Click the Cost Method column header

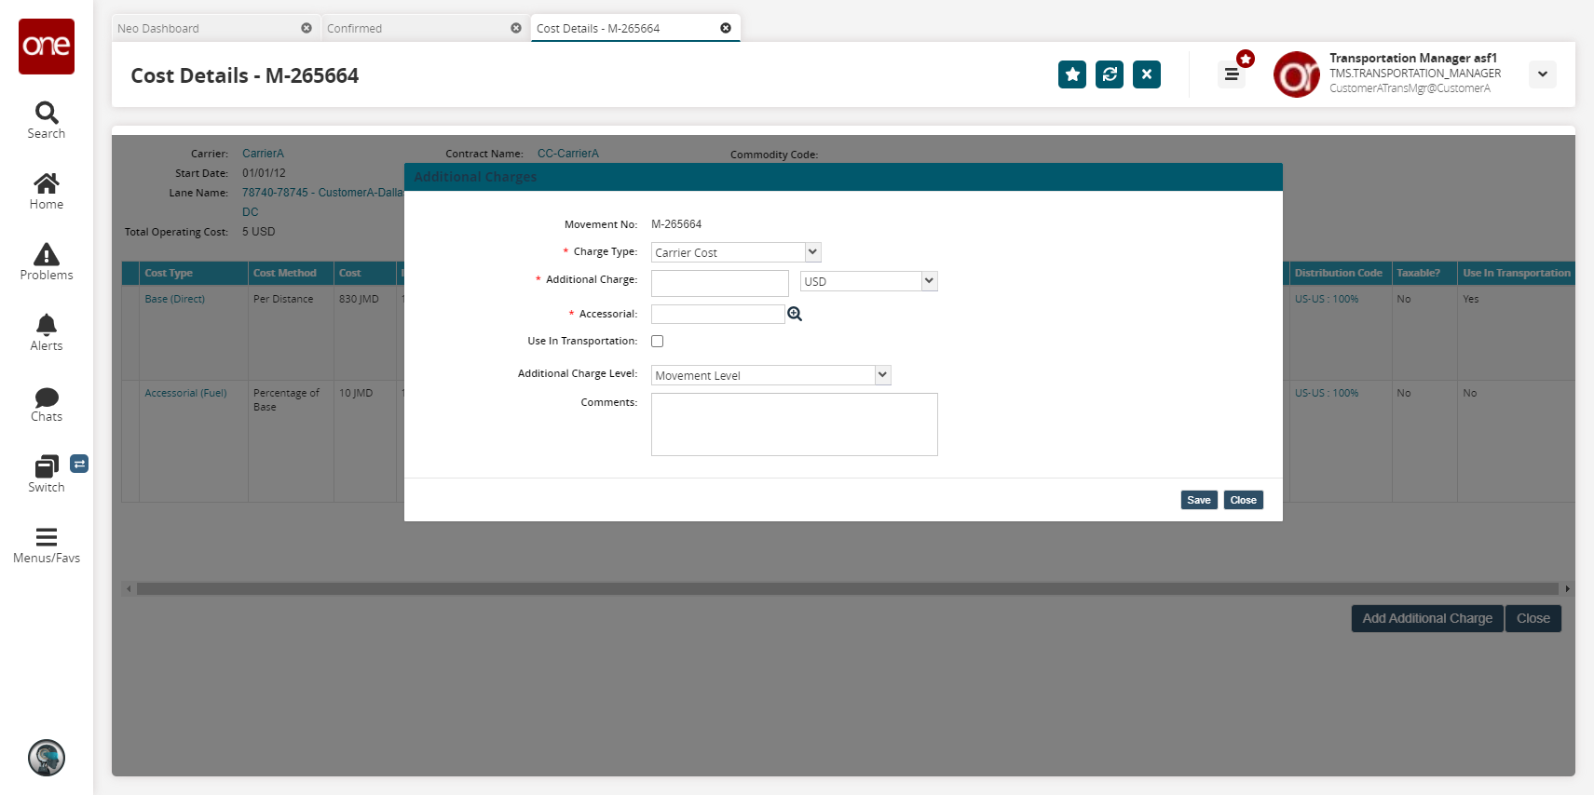291,273
